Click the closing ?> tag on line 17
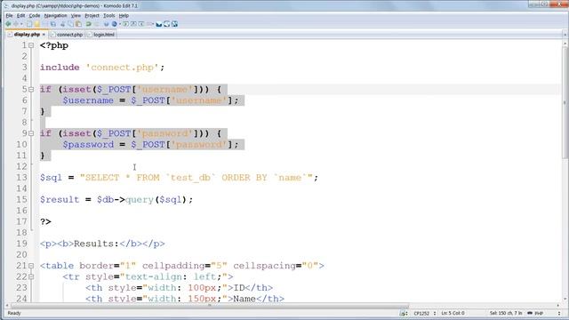This screenshot has height=320, width=569. (45, 221)
